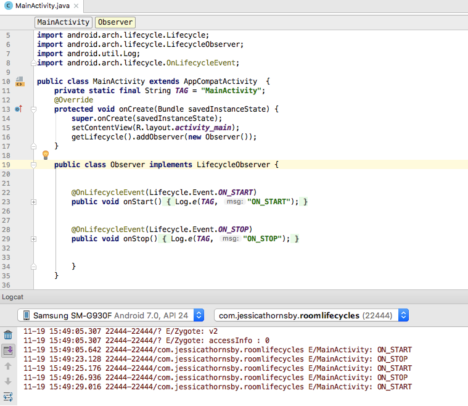Expand the folded onStop method
This screenshot has width=468, height=406.
pos(33,239)
